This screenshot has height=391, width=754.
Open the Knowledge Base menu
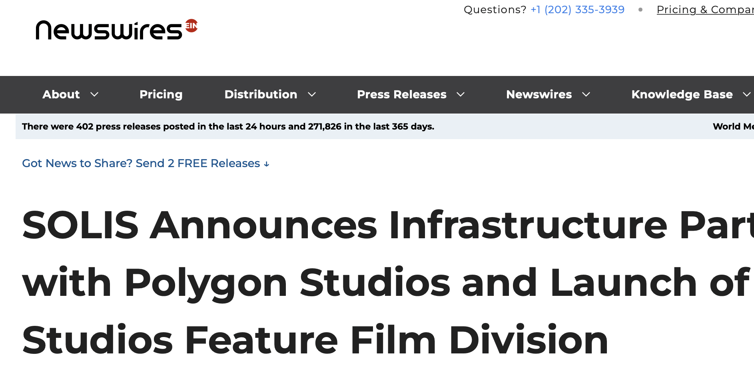(x=682, y=94)
